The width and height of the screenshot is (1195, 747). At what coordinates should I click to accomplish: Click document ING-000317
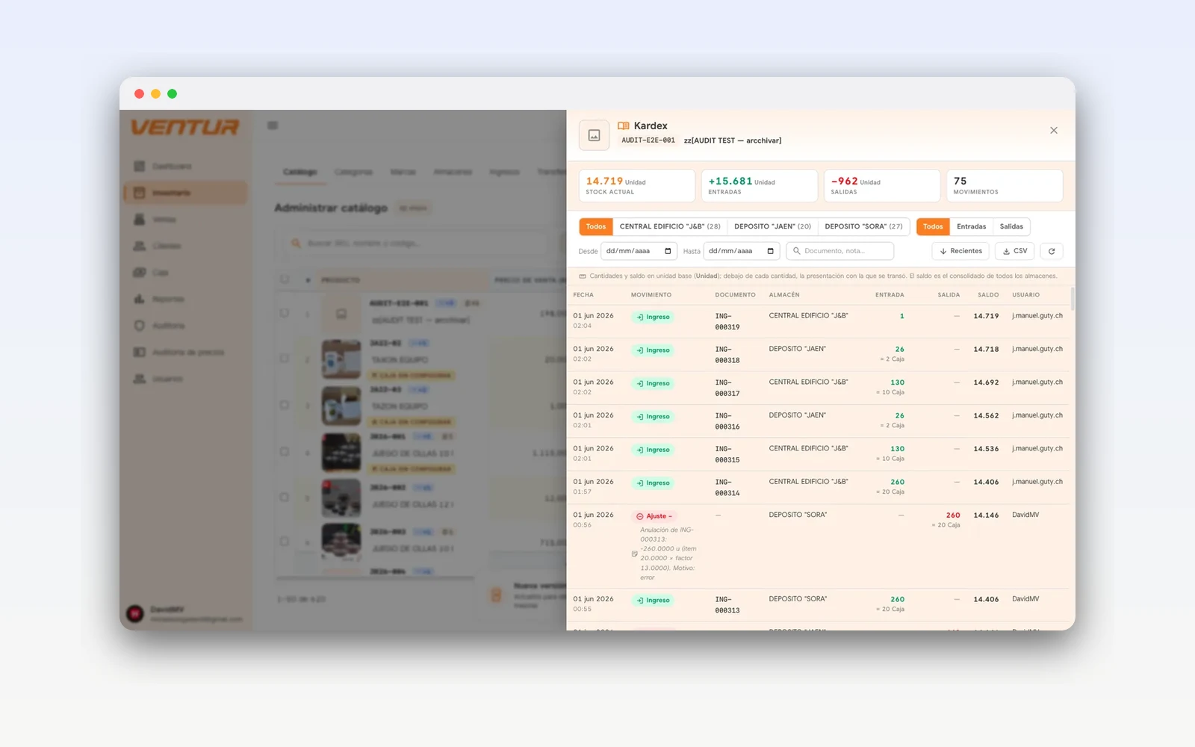pos(727,388)
